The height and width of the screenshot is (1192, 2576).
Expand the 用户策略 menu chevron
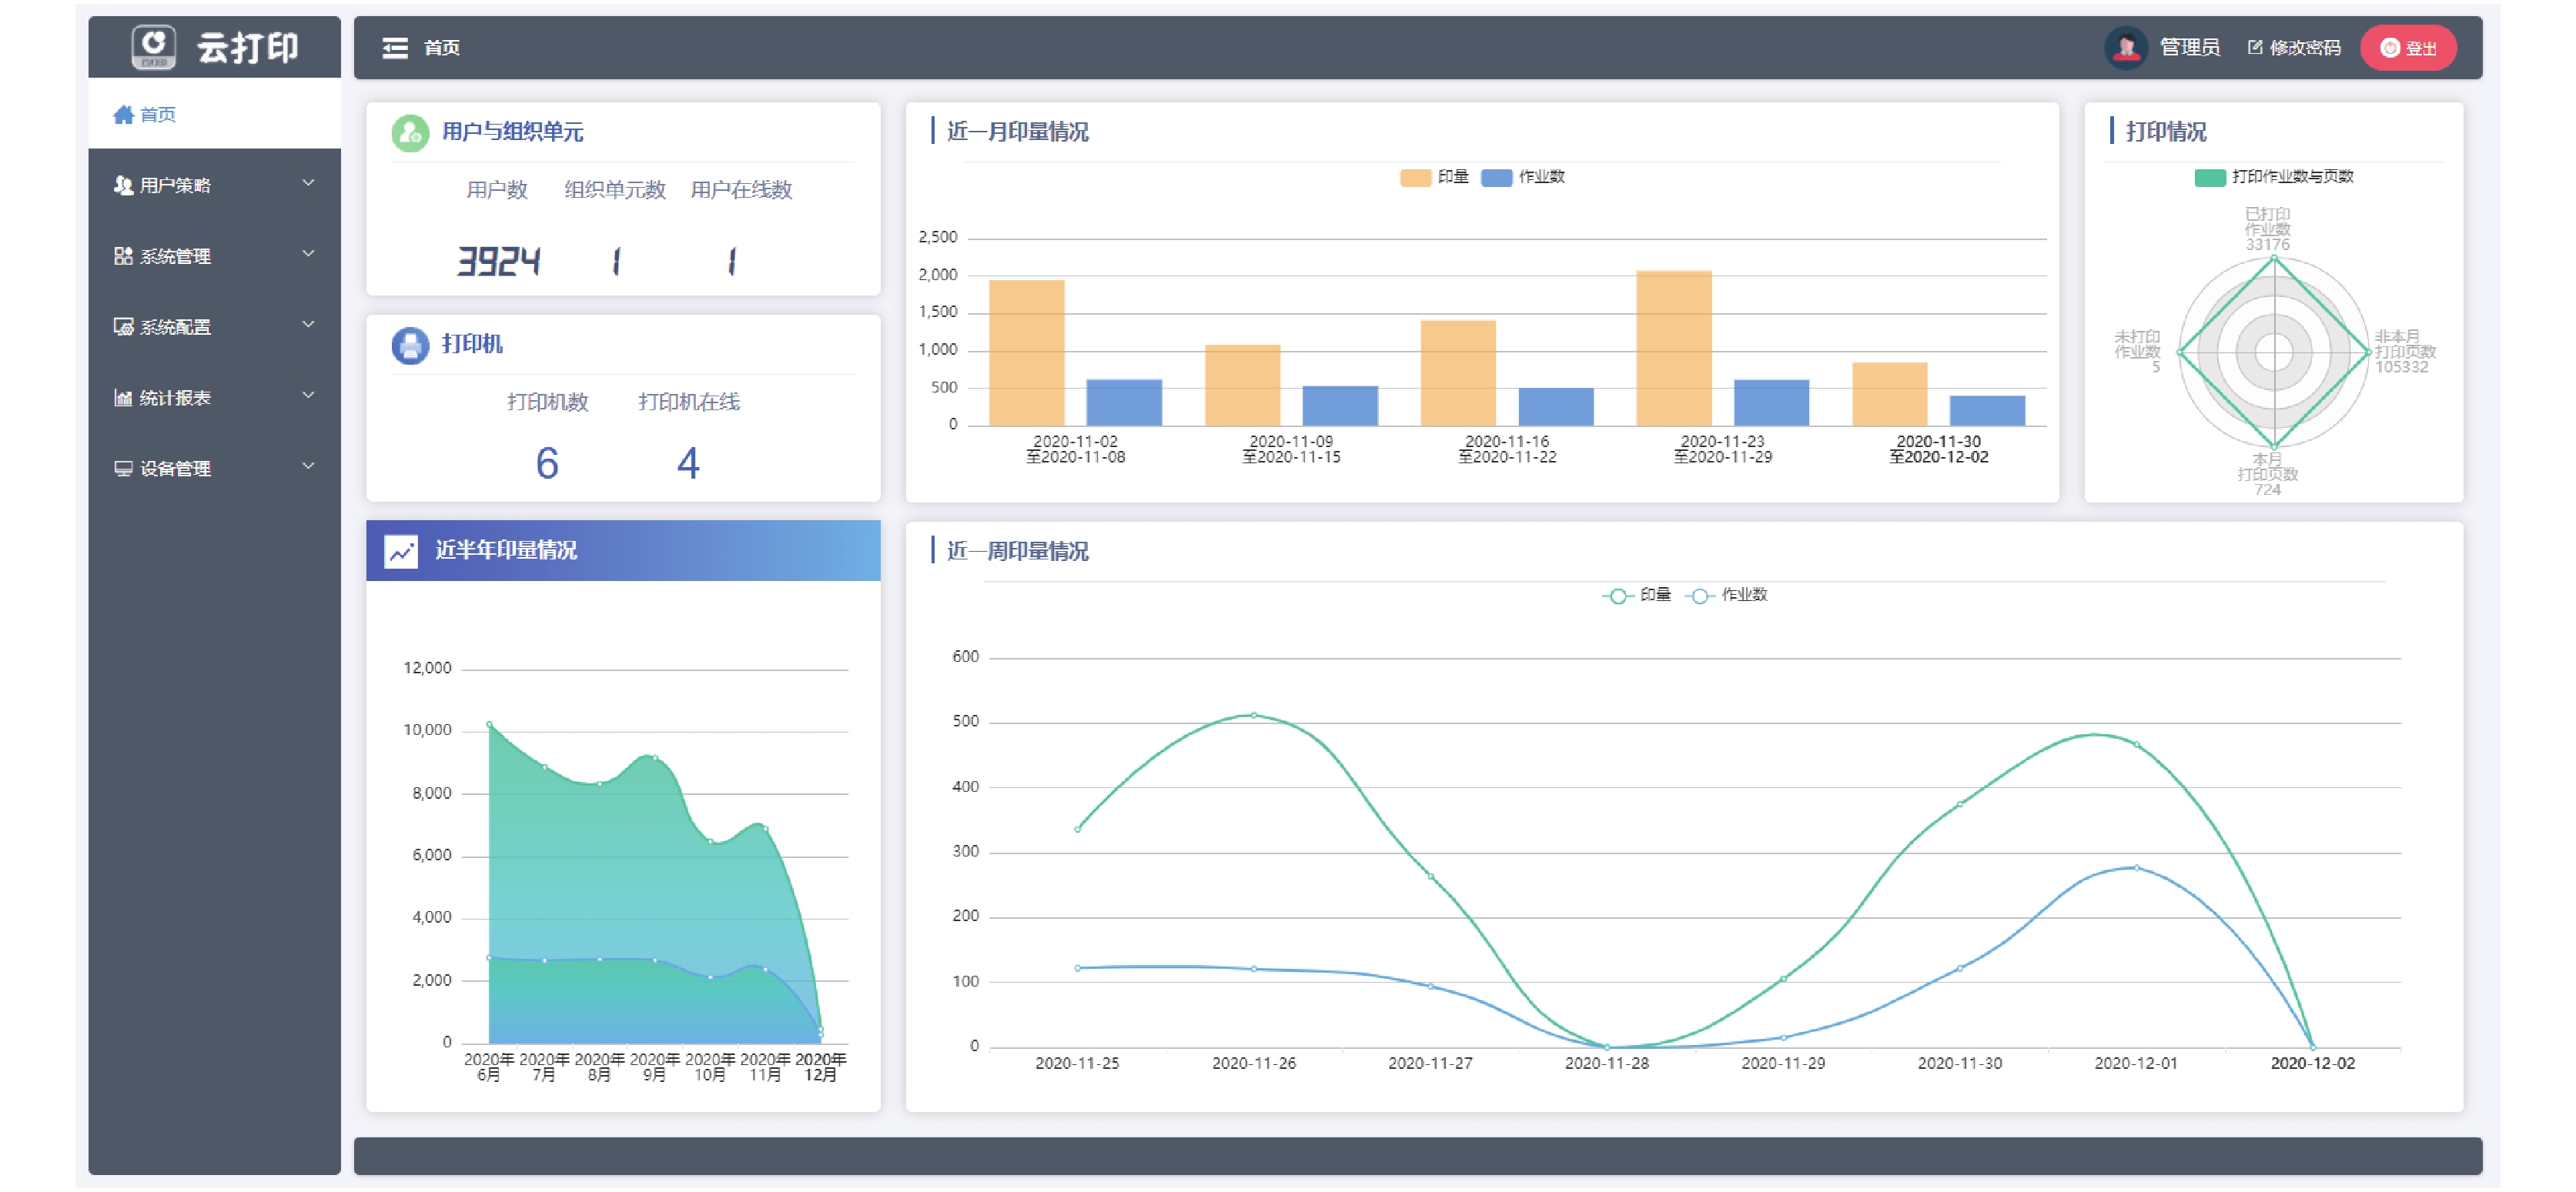click(308, 183)
